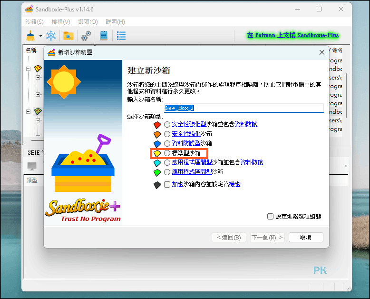Click the green sandbox type icon

[x=157, y=172]
